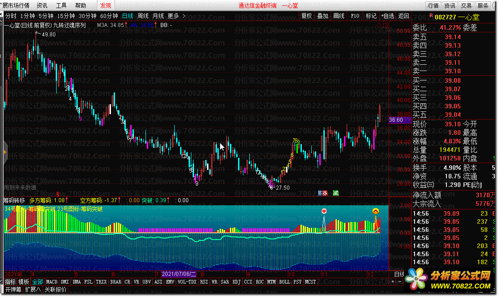
Task: Click the green 减 badge below the price chart
Action: pyautogui.click(x=336, y=193)
